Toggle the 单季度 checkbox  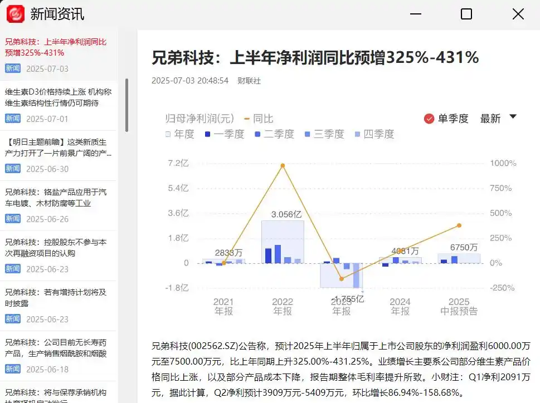[x=429, y=119]
